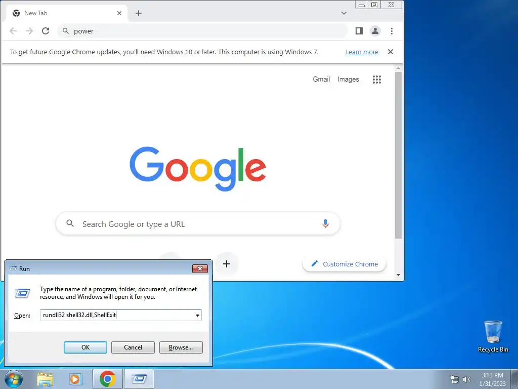Open Chrome's three-dot menu

click(x=392, y=31)
